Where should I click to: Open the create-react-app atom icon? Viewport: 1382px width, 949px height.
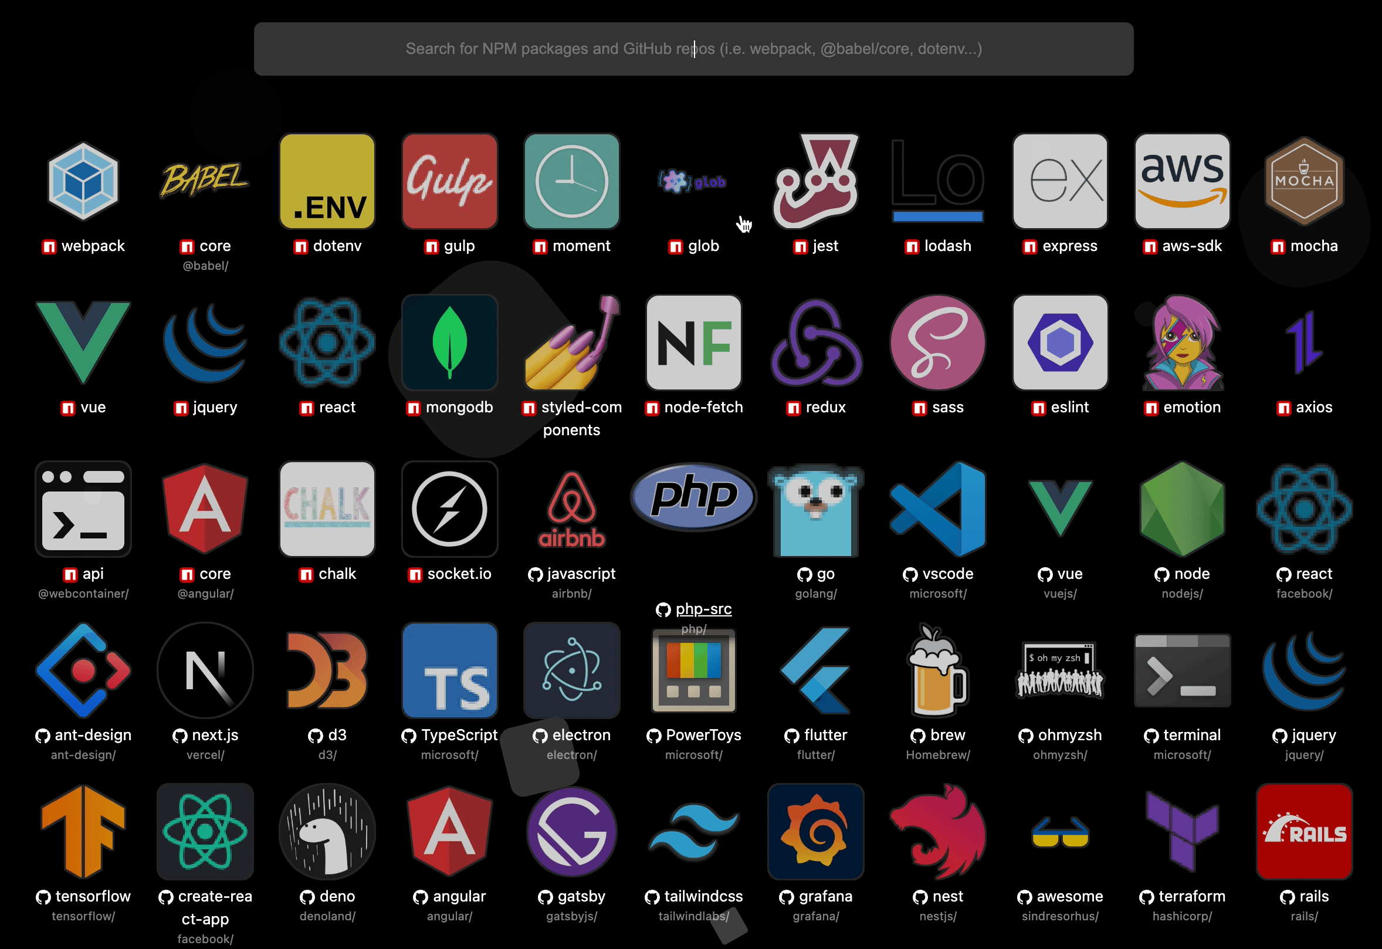point(205,831)
